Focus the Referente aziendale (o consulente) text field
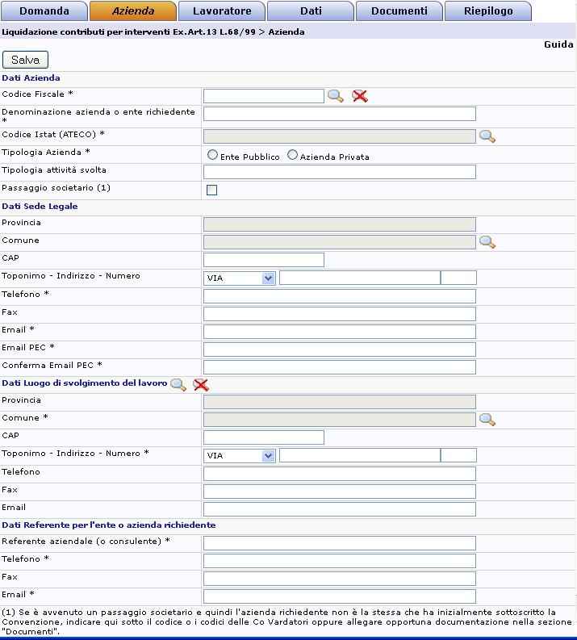The width and height of the screenshot is (577, 640). 339,543
